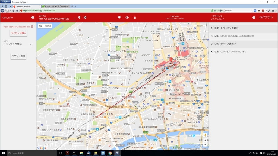Select 地図 map view

tap(41, 26)
